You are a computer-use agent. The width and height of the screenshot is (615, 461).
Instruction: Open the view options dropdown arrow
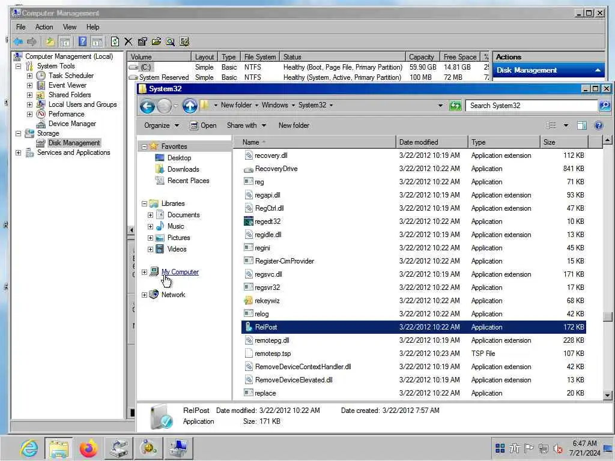pos(566,125)
